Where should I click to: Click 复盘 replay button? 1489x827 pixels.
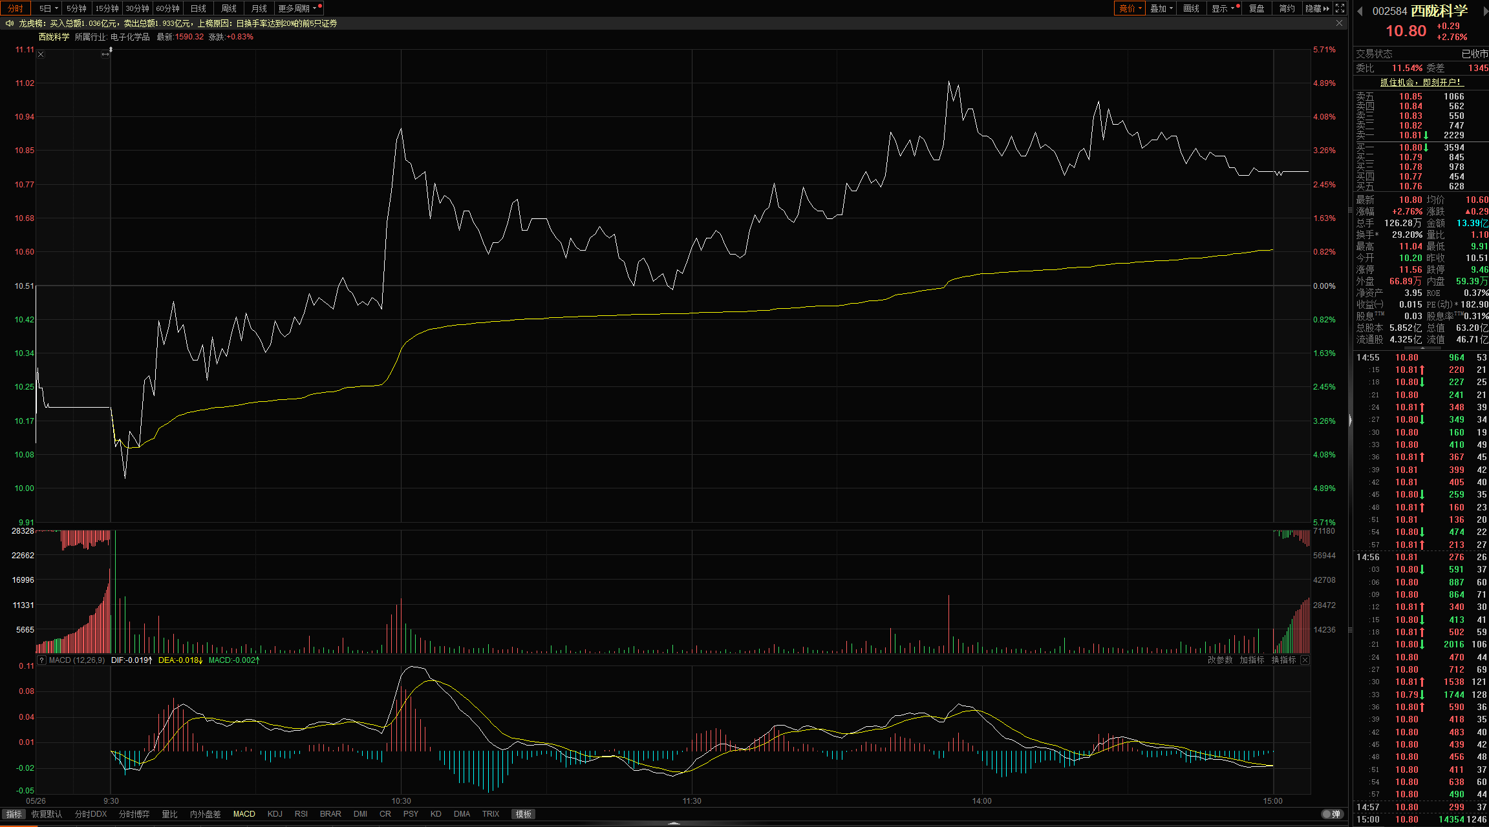pos(1256,8)
